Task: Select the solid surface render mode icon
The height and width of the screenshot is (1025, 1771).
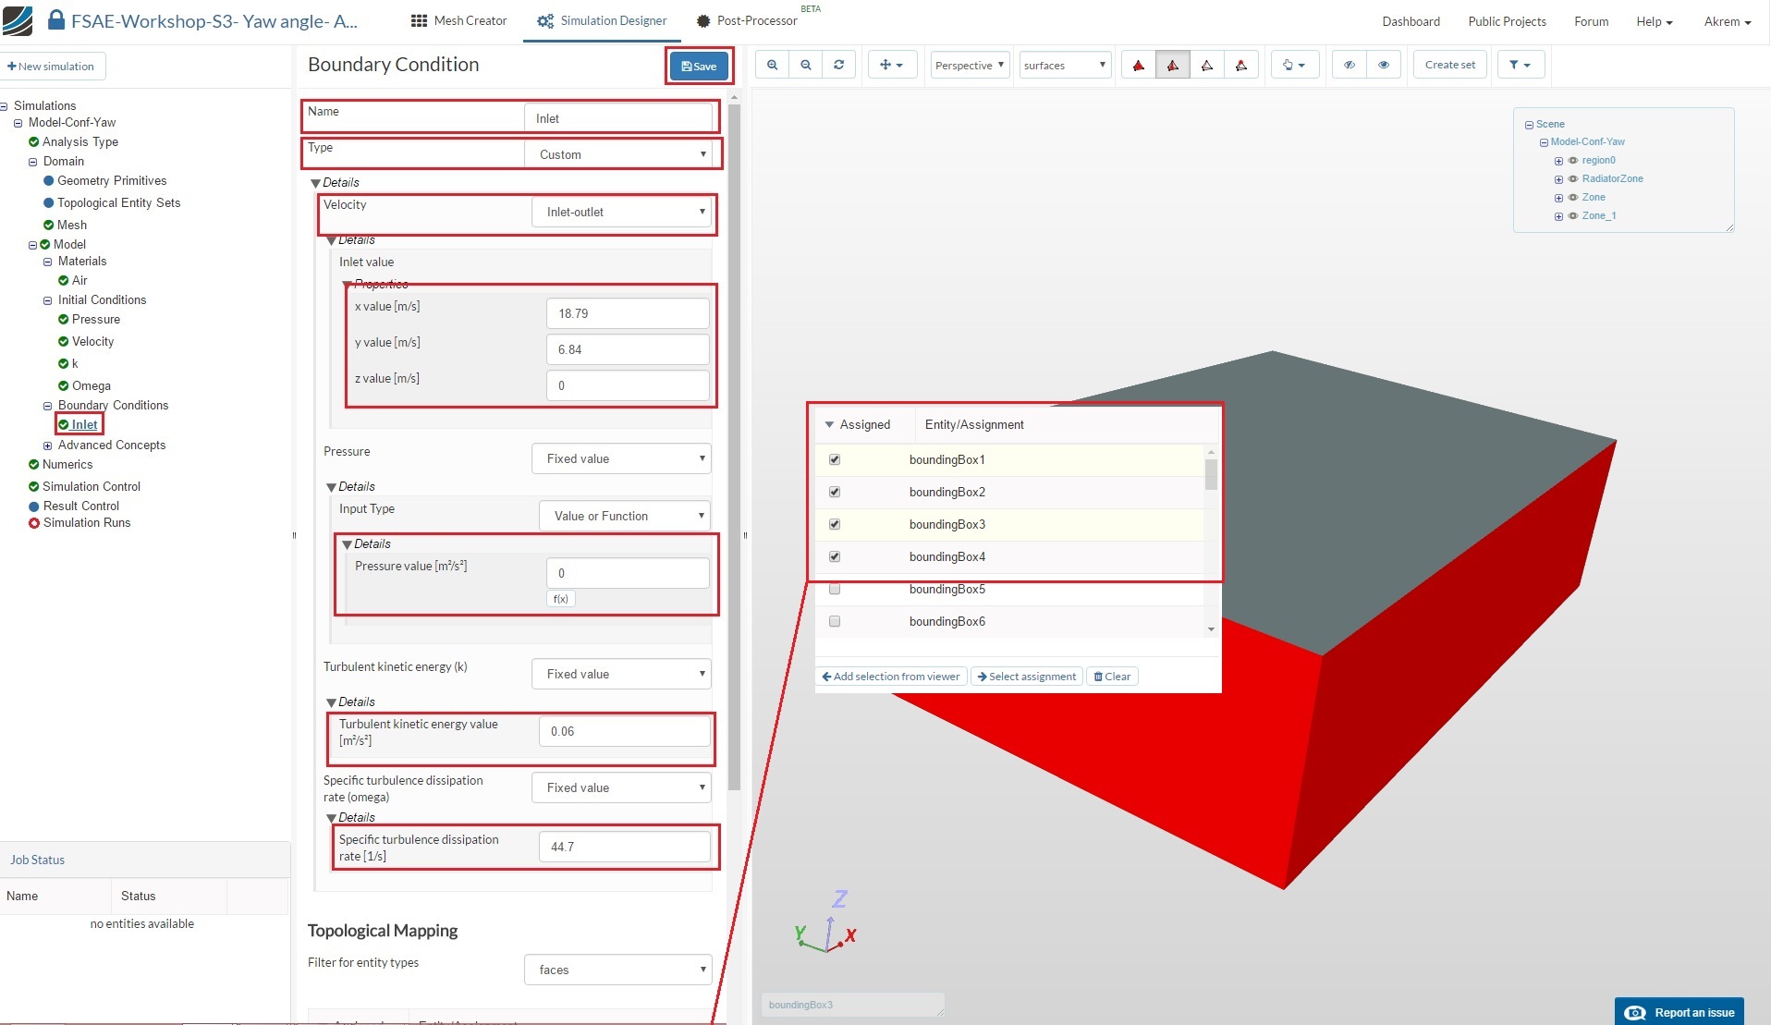Action: coord(1139,65)
